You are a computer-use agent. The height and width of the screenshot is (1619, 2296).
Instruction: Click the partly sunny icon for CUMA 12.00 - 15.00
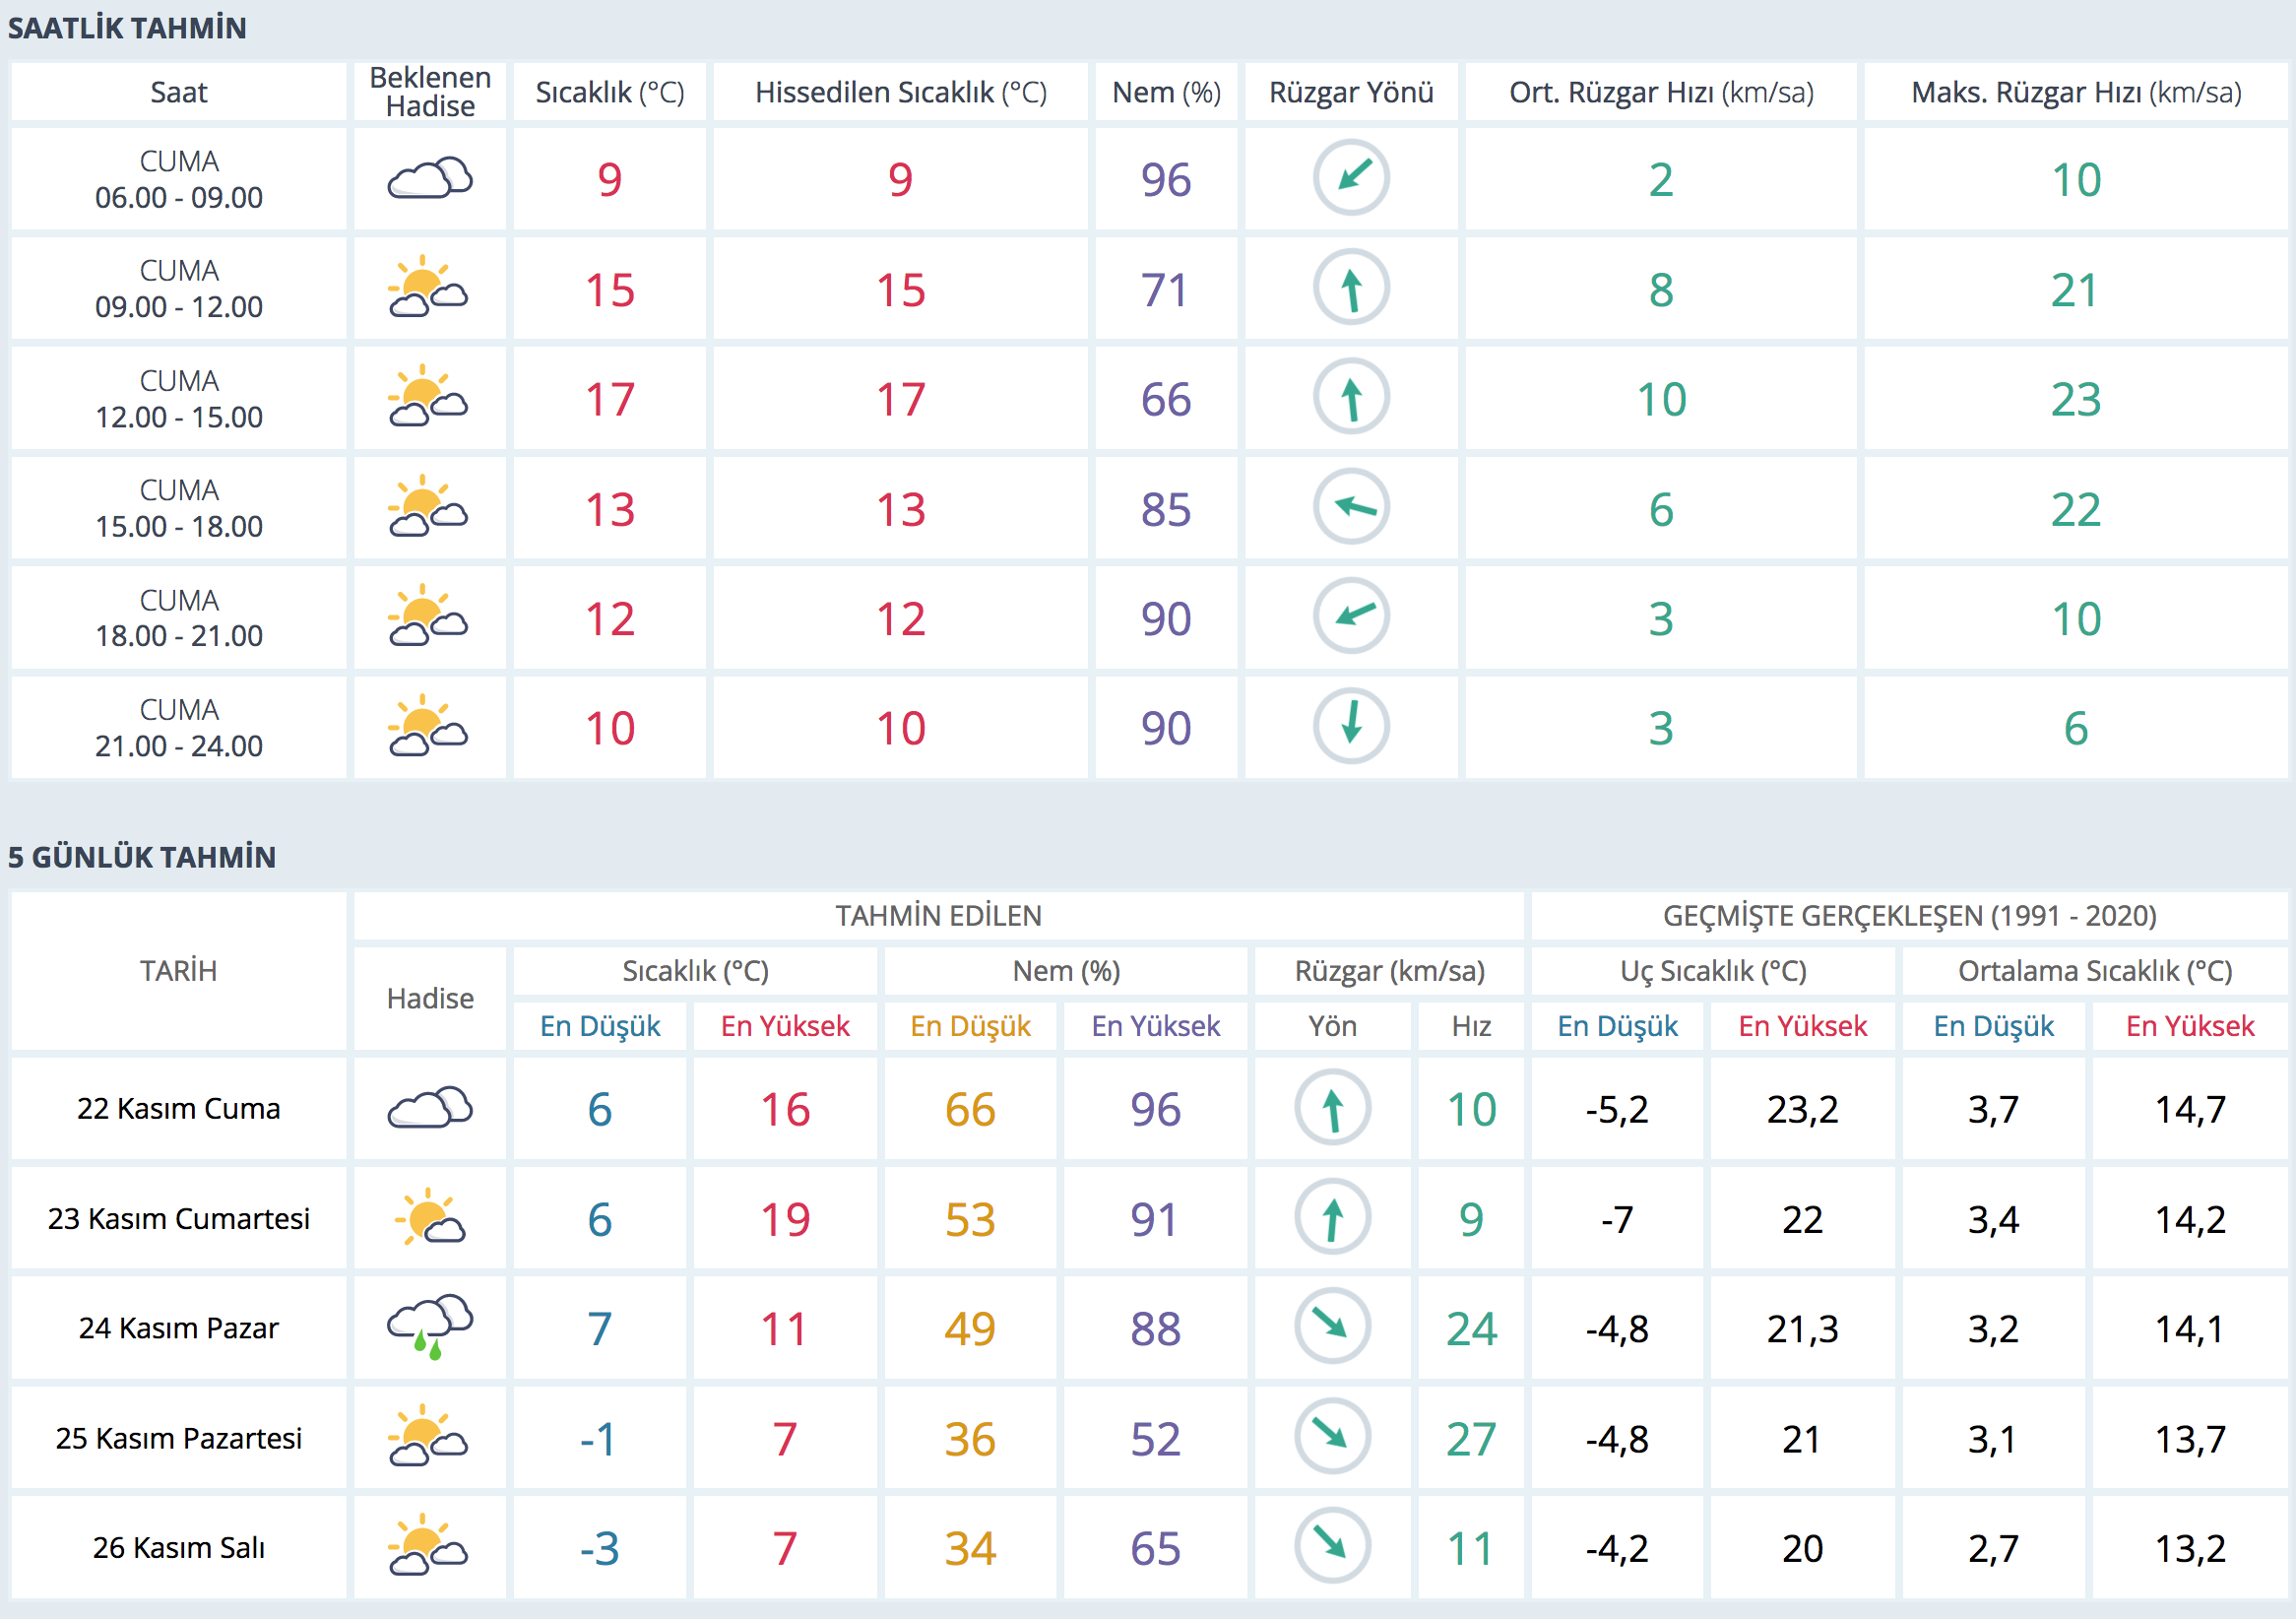429,397
